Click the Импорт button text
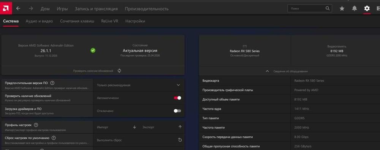Viewport: 380px width, 150px height. click(x=103, y=127)
